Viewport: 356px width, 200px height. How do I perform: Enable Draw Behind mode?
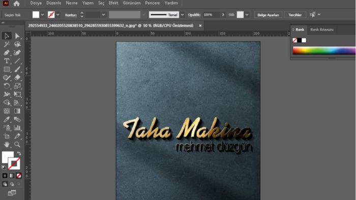tap(12, 184)
